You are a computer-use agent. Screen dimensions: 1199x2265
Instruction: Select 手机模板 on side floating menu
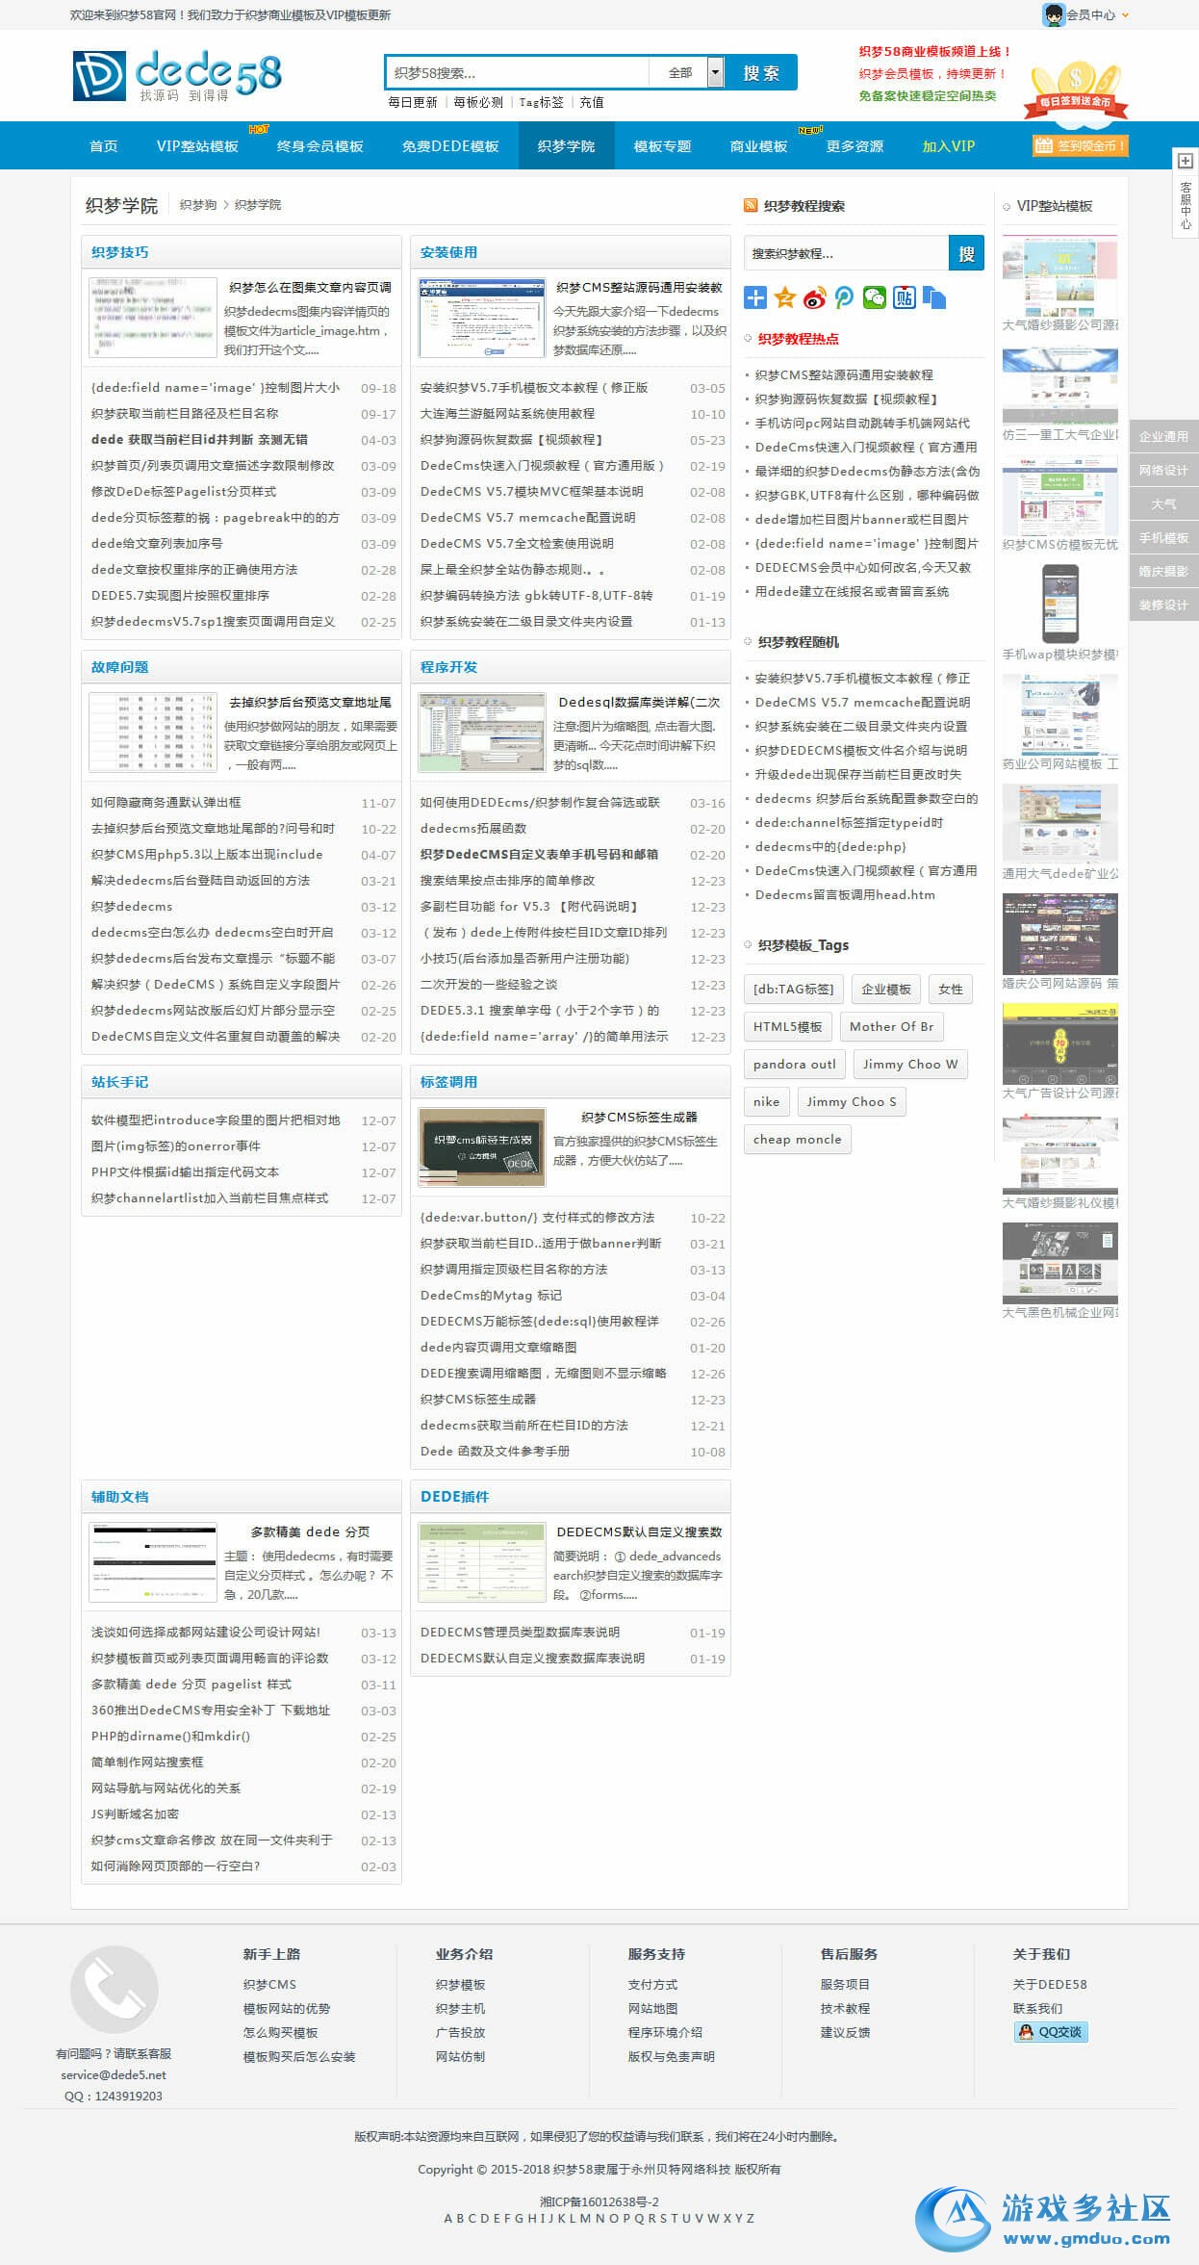click(x=1164, y=537)
